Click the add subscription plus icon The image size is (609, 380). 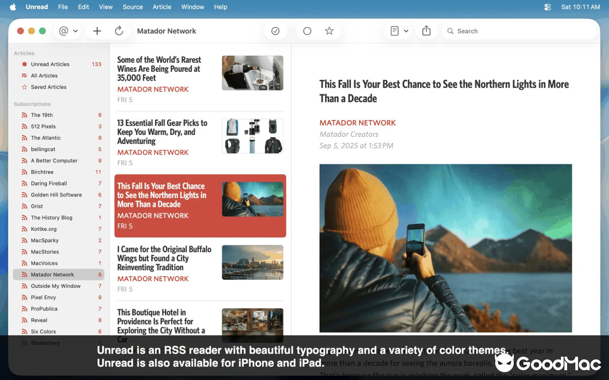(x=97, y=31)
